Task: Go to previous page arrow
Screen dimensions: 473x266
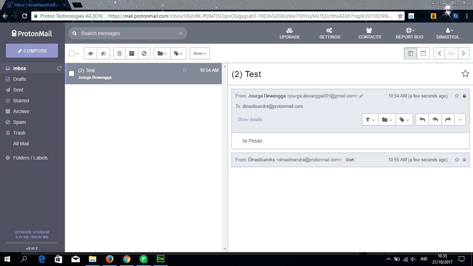Action: [439, 53]
